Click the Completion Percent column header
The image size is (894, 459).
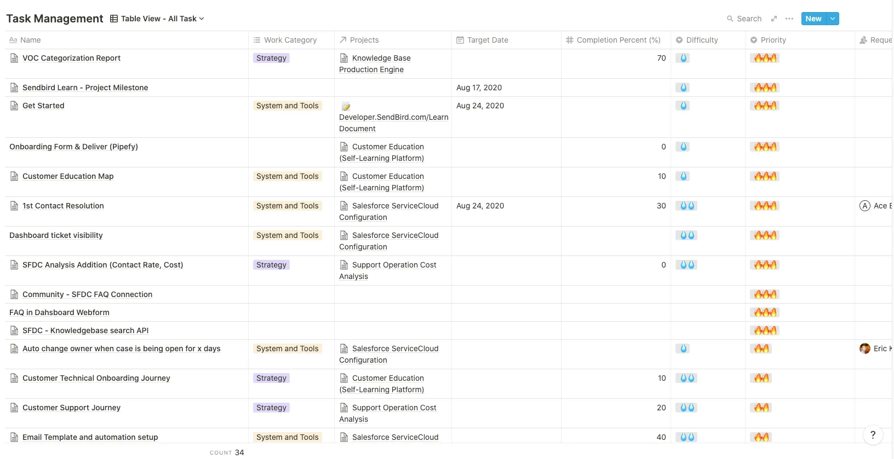(618, 40)
